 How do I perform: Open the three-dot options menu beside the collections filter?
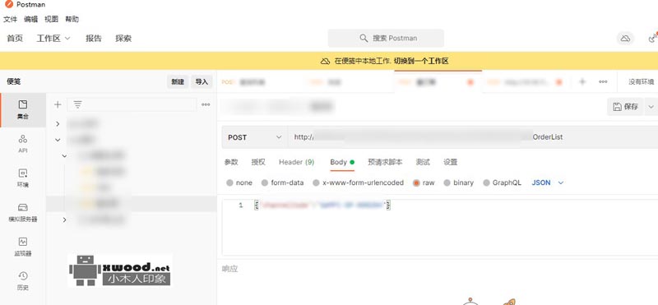pos(206,104)
